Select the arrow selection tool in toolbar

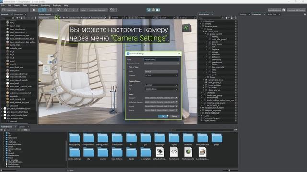(x=34, y=10)
